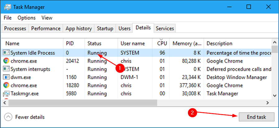The image size is (279, 128).
Task: Open the File menu
Action: pos(8,18)
